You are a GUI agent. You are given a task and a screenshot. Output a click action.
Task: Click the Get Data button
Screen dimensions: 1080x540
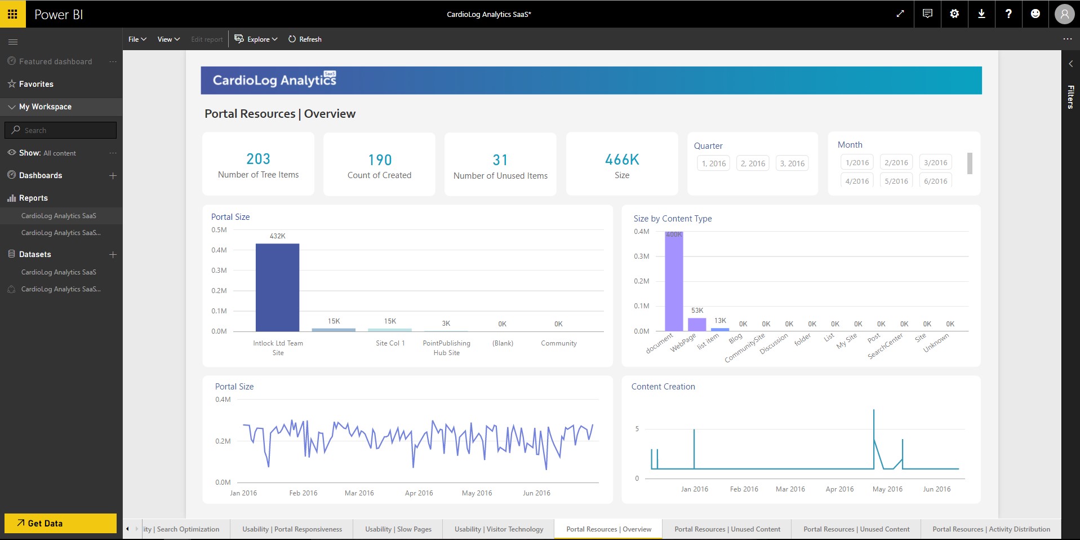(x=61, y=523)
